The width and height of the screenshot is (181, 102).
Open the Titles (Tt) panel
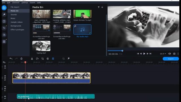pos(4,28)
